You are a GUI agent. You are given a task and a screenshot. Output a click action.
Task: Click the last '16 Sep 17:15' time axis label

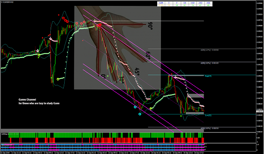pyautogui.click(x=199, y=153)
